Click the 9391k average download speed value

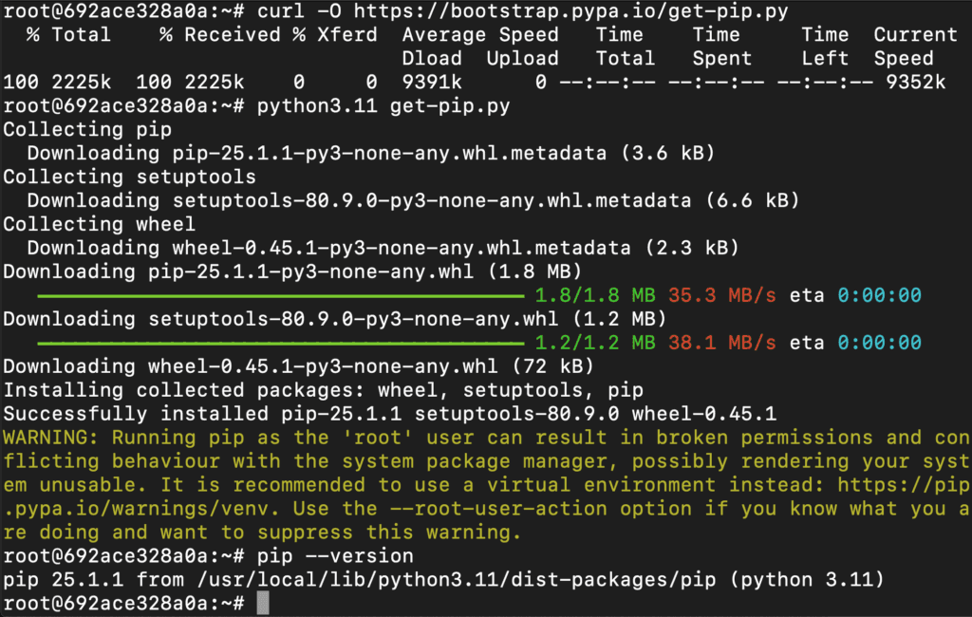coord(432,83)
